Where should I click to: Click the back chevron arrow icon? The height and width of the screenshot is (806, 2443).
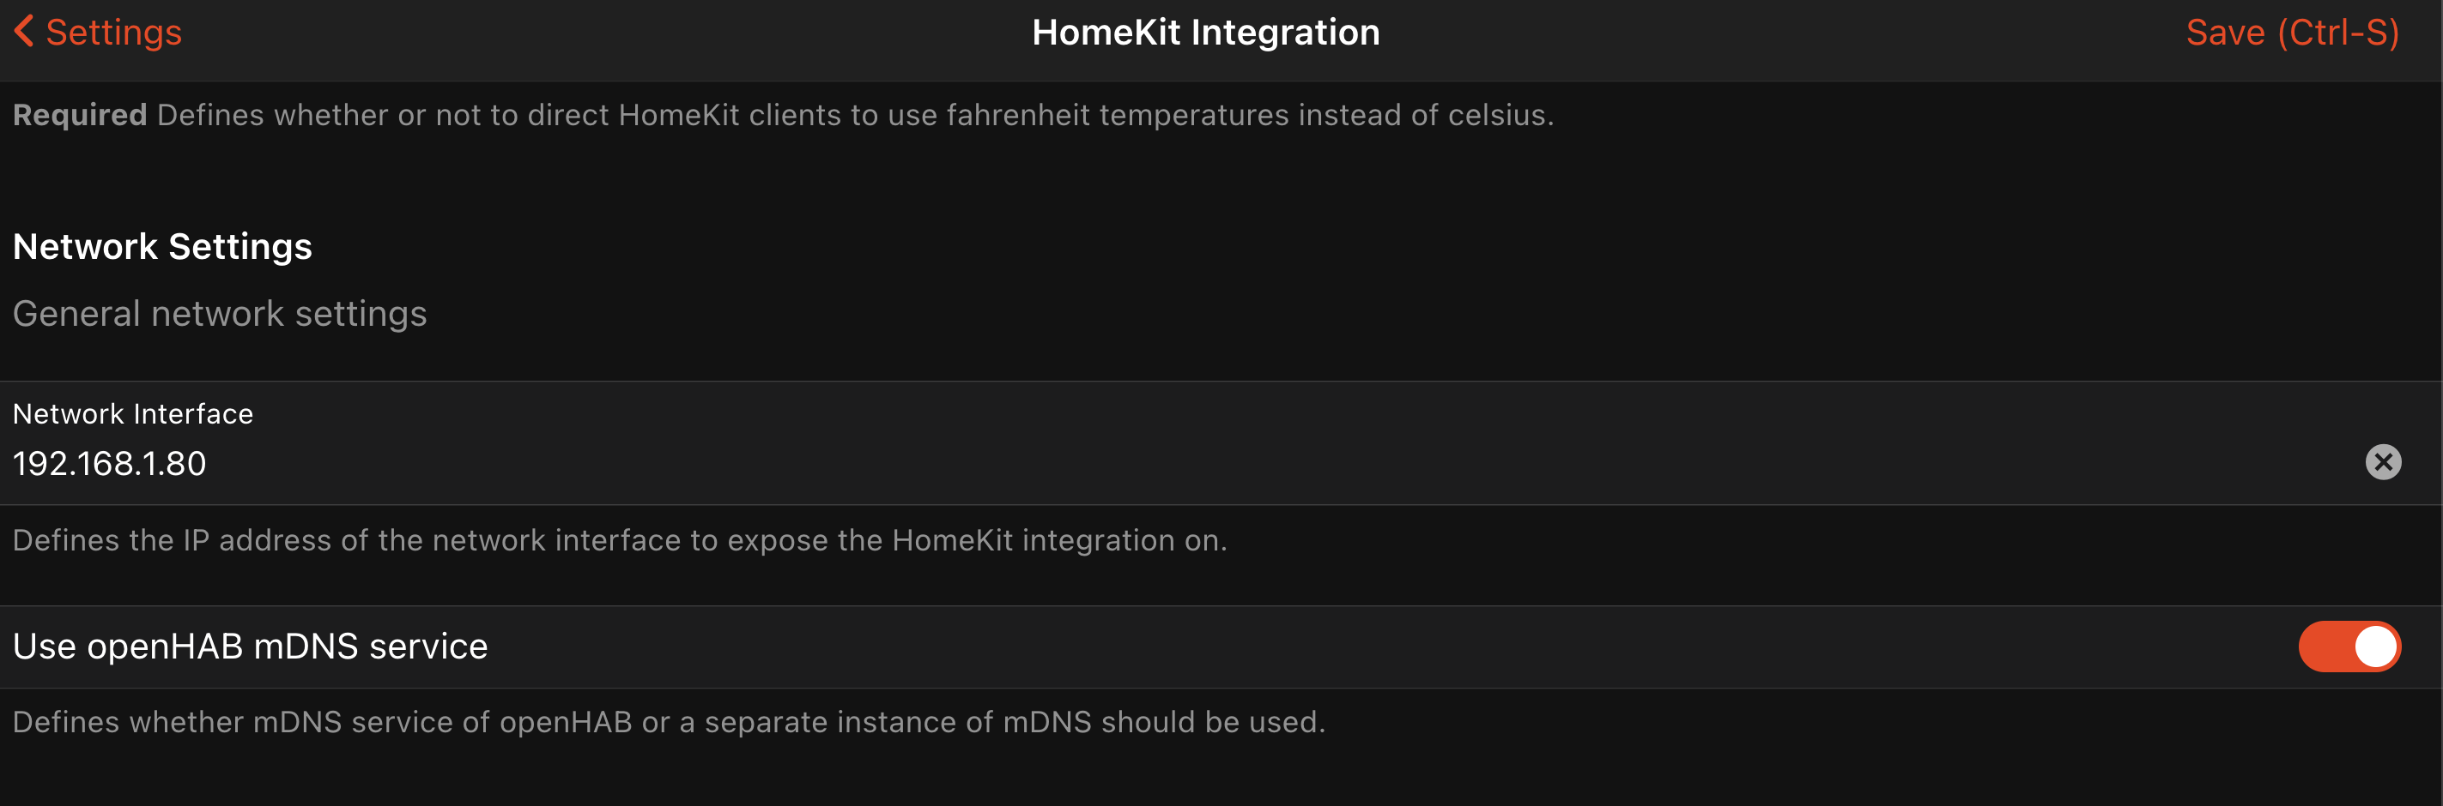click(25, 31)
